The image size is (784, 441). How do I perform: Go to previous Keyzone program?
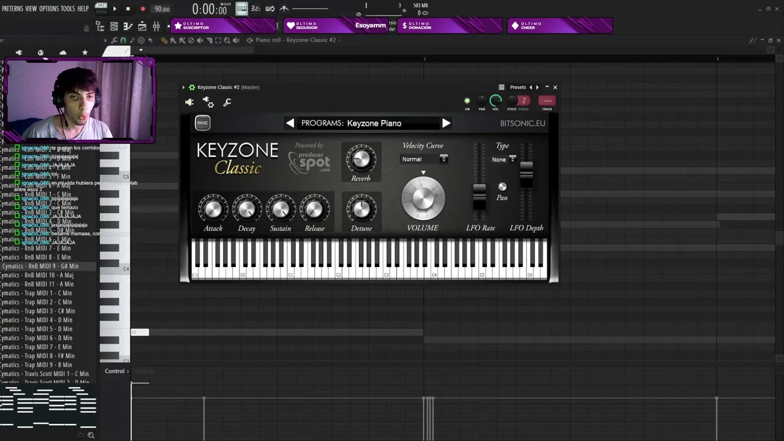point(290,123)
